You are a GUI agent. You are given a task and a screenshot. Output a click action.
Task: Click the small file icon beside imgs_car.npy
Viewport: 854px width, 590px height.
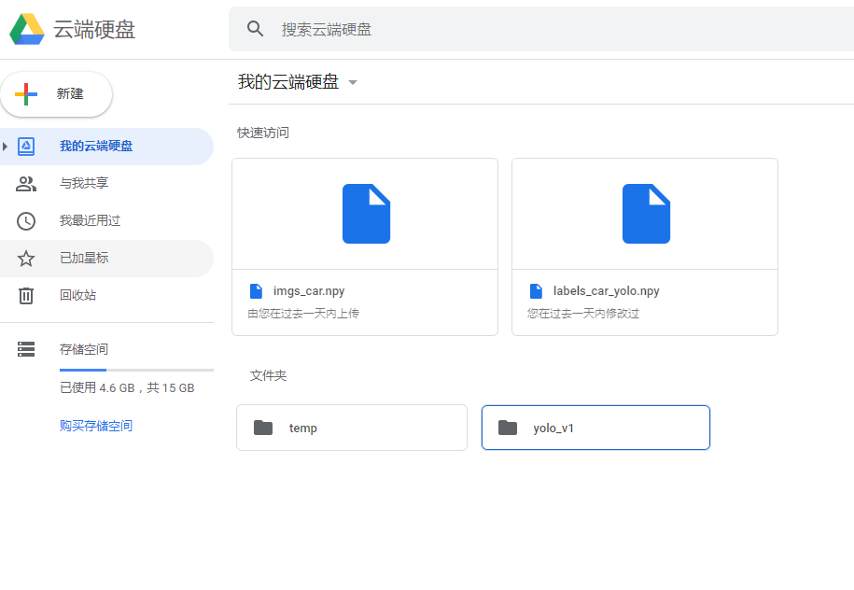pyautogui.click(x=256, y=291)
